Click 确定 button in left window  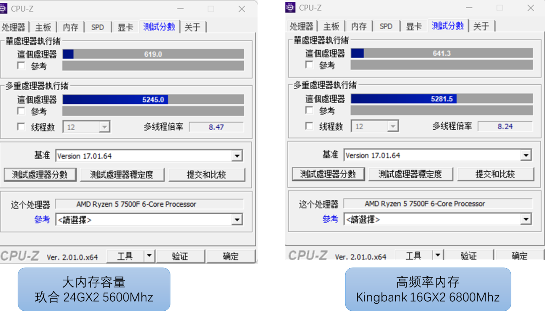point(231,256)
